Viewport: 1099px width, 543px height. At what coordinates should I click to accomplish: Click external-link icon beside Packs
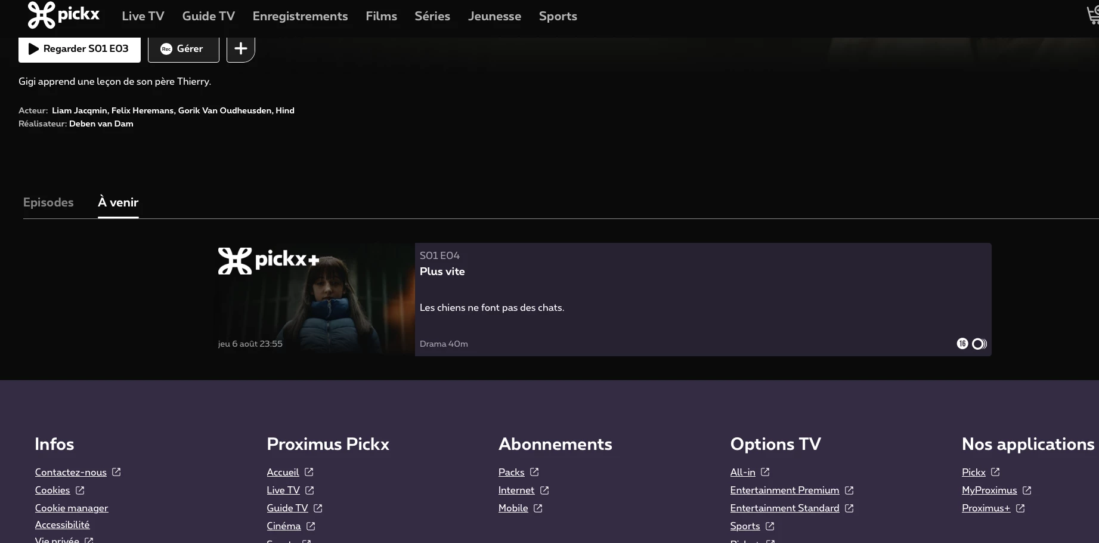tap(534, 472)
